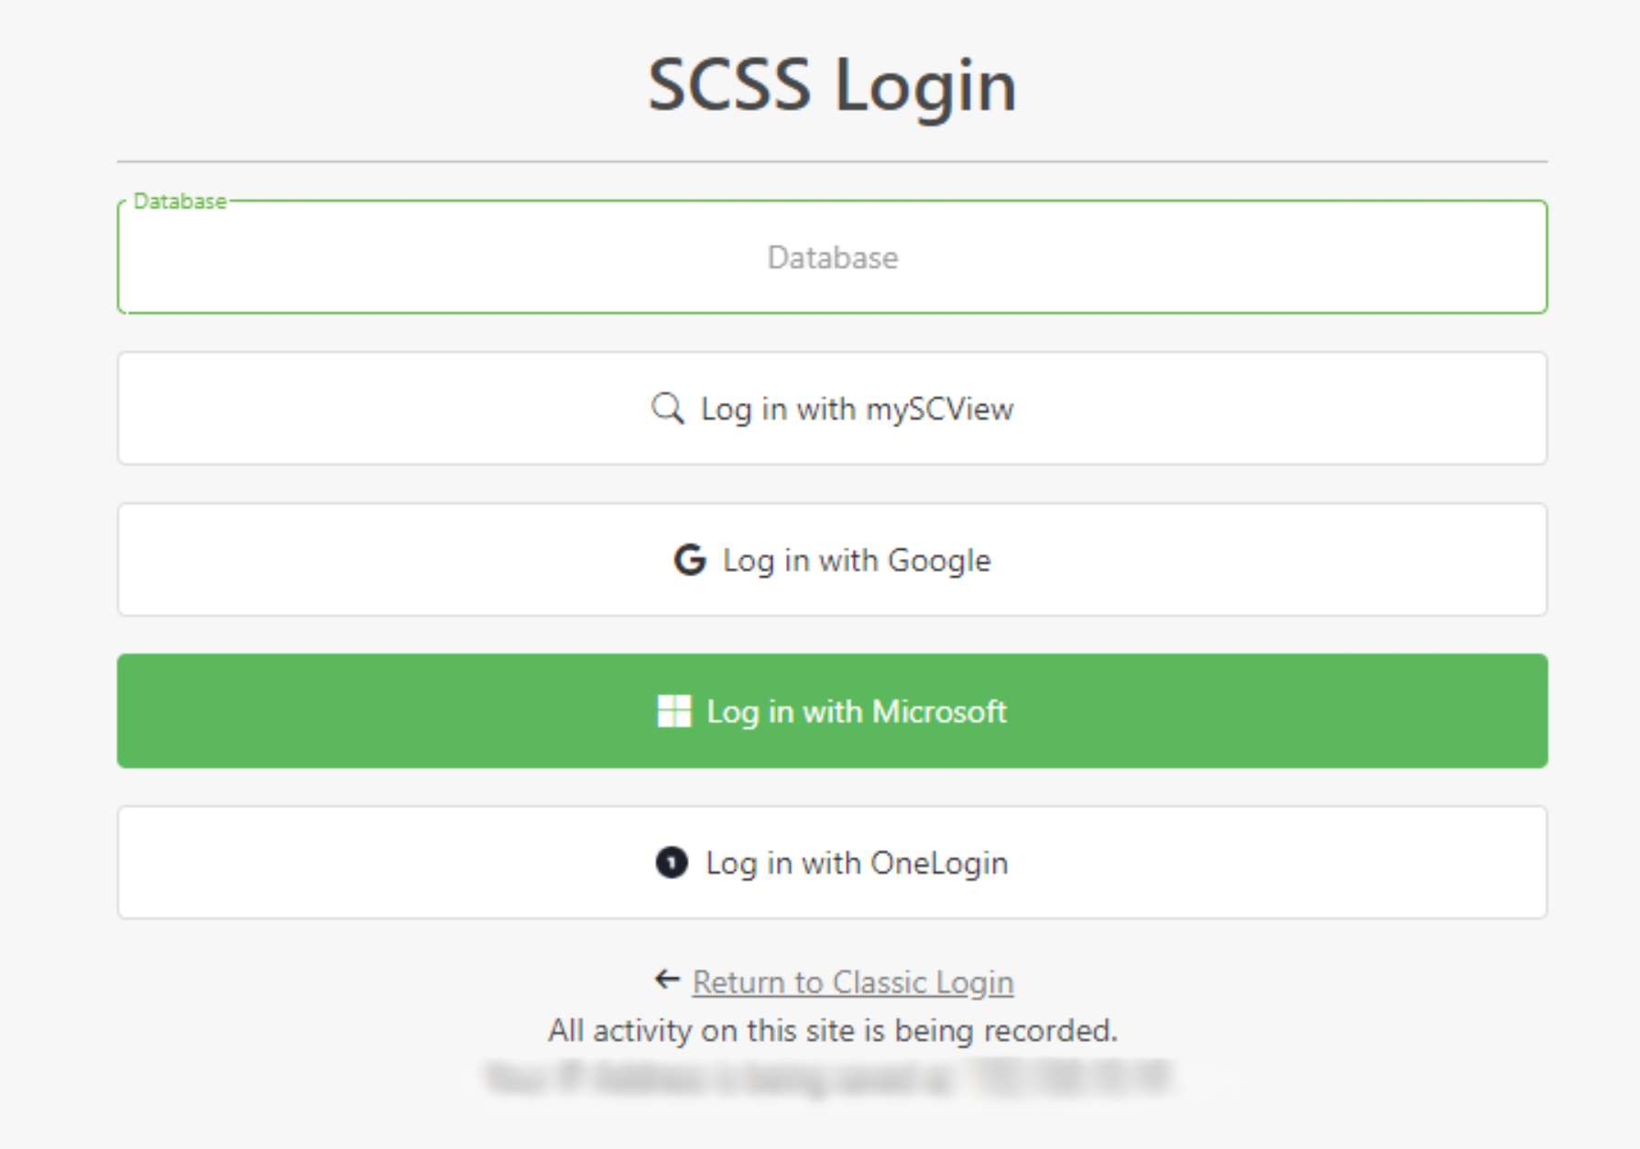Choose Log in with Google

click(832, 560)
